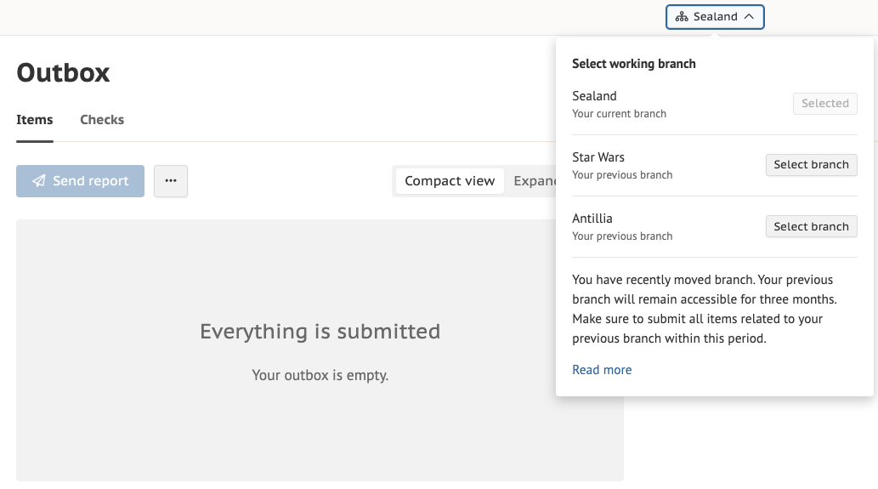Click the branch hierarchy icon beside Sealand
Image resolution: width=878 pixels, height=489 pixels.
coord(682,17)
